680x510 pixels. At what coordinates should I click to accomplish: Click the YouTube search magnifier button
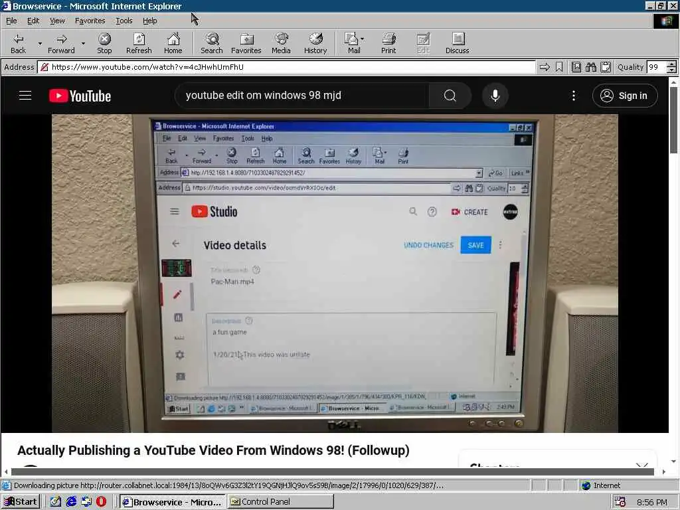(450, 96)
